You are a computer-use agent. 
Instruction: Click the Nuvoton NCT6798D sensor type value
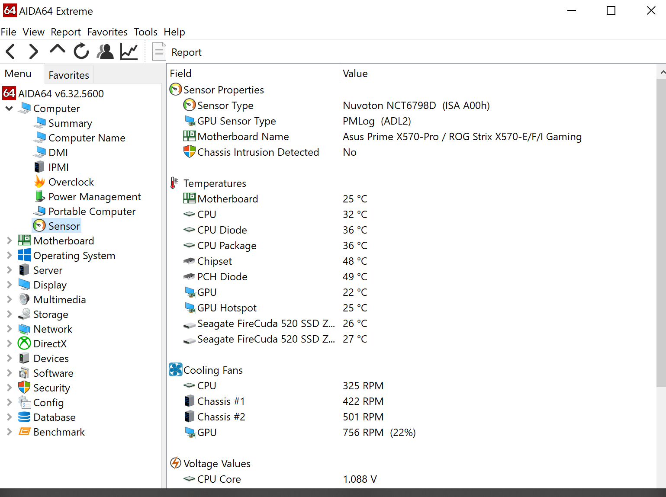click(x=416, y=106)
